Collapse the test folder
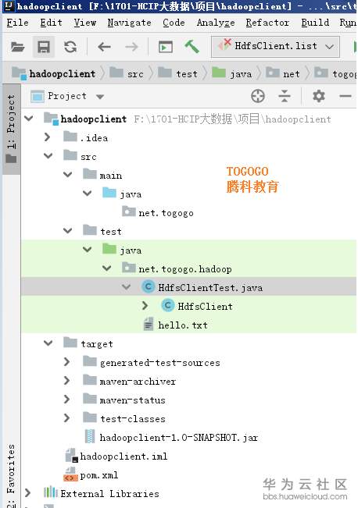 coord(67,231)
